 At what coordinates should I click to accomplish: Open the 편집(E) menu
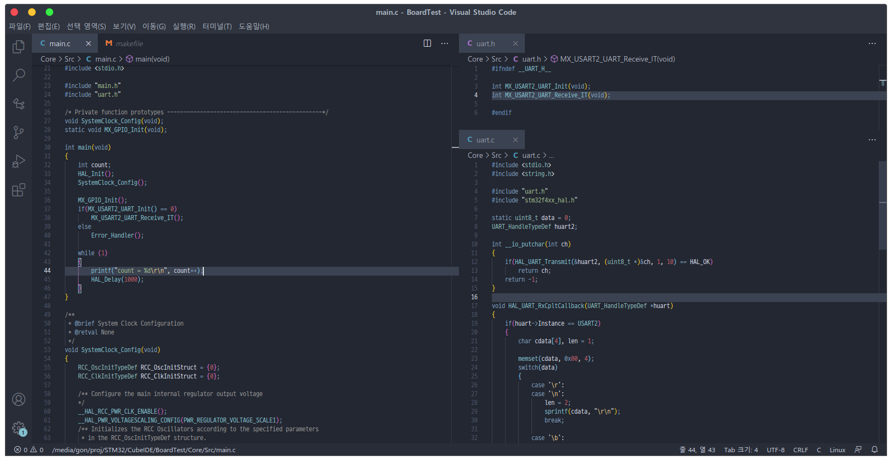(x=48, y=26)
